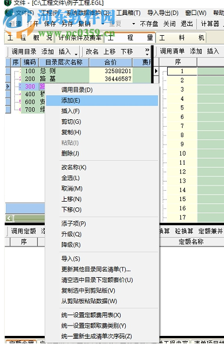
Task: Choose 升级(Q) in context menu
Action: coord(71,234)
